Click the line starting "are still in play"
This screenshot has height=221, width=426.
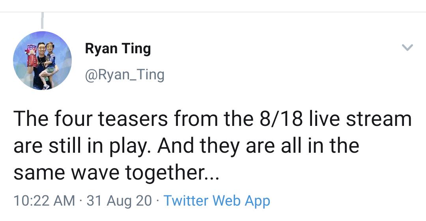point(186,146)
